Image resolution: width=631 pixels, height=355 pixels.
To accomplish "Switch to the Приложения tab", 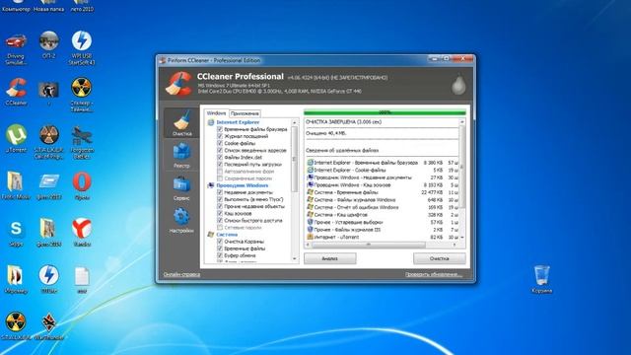I will (245, 113).
